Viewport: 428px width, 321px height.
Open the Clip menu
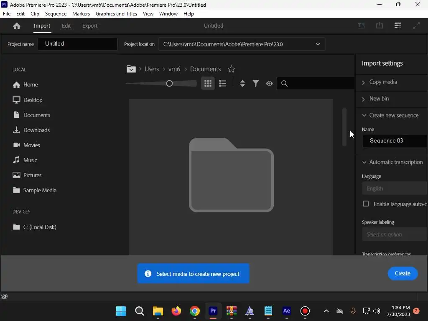point(35,14)
